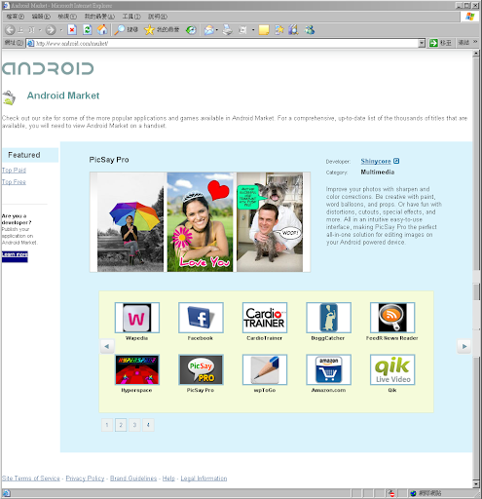The image size is (482, 499).
Task: Open the Messenger people icon
Action: (310, 30)
